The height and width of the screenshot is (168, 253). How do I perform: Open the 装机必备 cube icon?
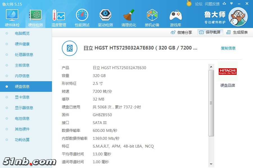tap(152, 18)
